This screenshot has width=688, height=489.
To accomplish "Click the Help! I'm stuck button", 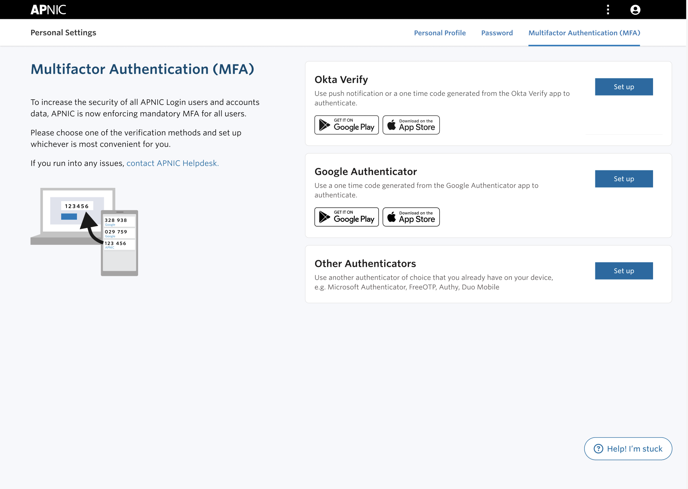I will [628, 449].
